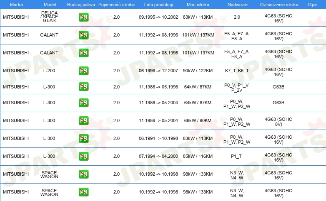Select the Nadwozie column header

(x=237, y=4)
